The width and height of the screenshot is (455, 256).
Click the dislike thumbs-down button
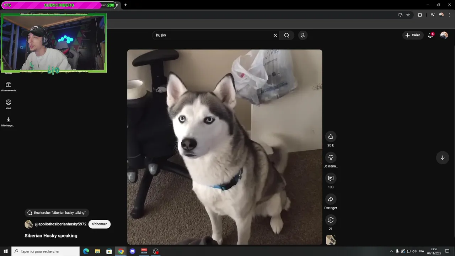click(331, 158)
